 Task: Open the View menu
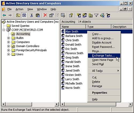point(30,9)
